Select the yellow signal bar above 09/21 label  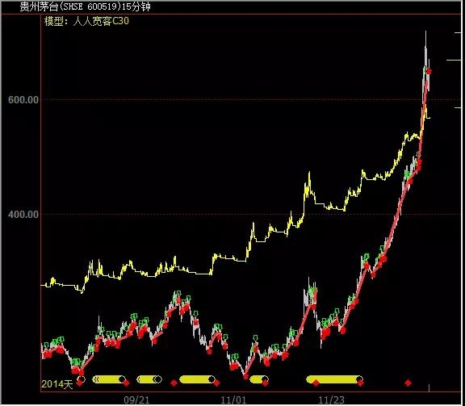pyautogui.click(x=149, y=379)
